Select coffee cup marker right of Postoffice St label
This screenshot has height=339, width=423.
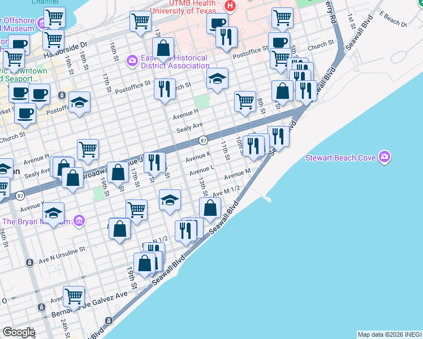pyautogui.click(x=279, y=42)
